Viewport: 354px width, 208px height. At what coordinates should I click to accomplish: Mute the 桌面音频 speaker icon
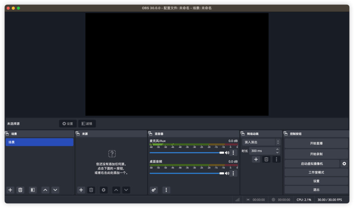click(228, 173)
